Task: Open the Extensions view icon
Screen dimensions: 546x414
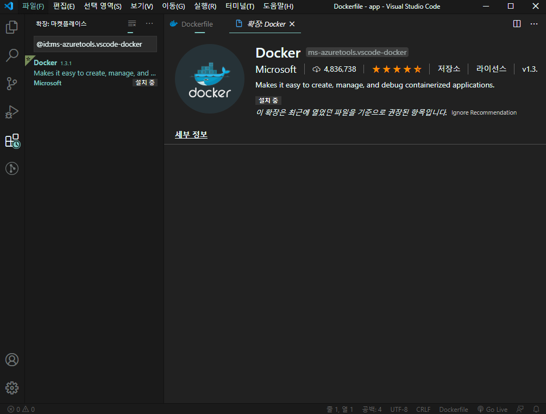Action: pos(12,141)
